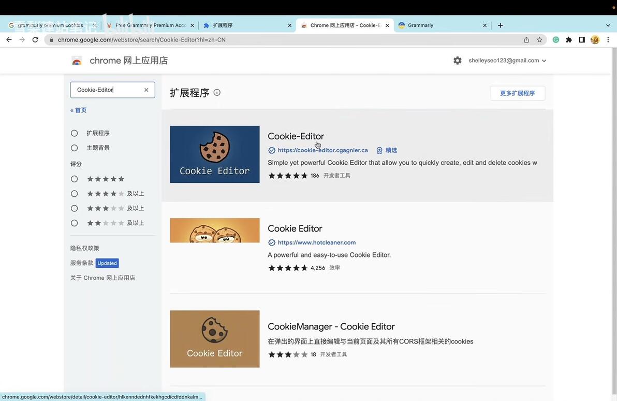Screen dimensions: 617x401
Task: Switch to the grammarly premium cookies tab
Action: coord(50,25)
